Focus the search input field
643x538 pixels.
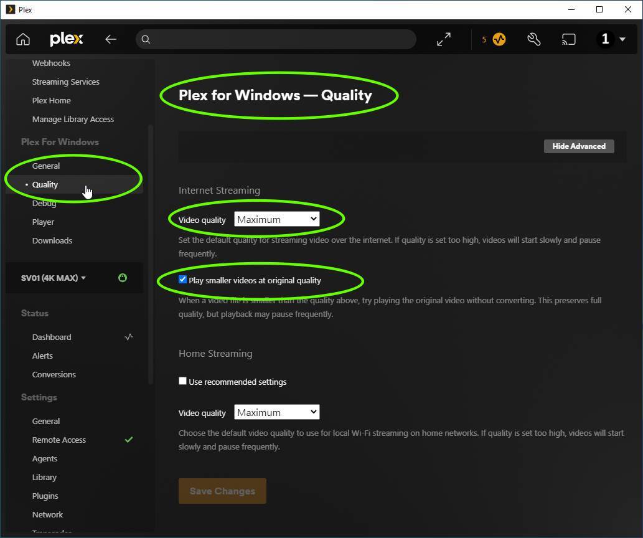coord(276,39)
